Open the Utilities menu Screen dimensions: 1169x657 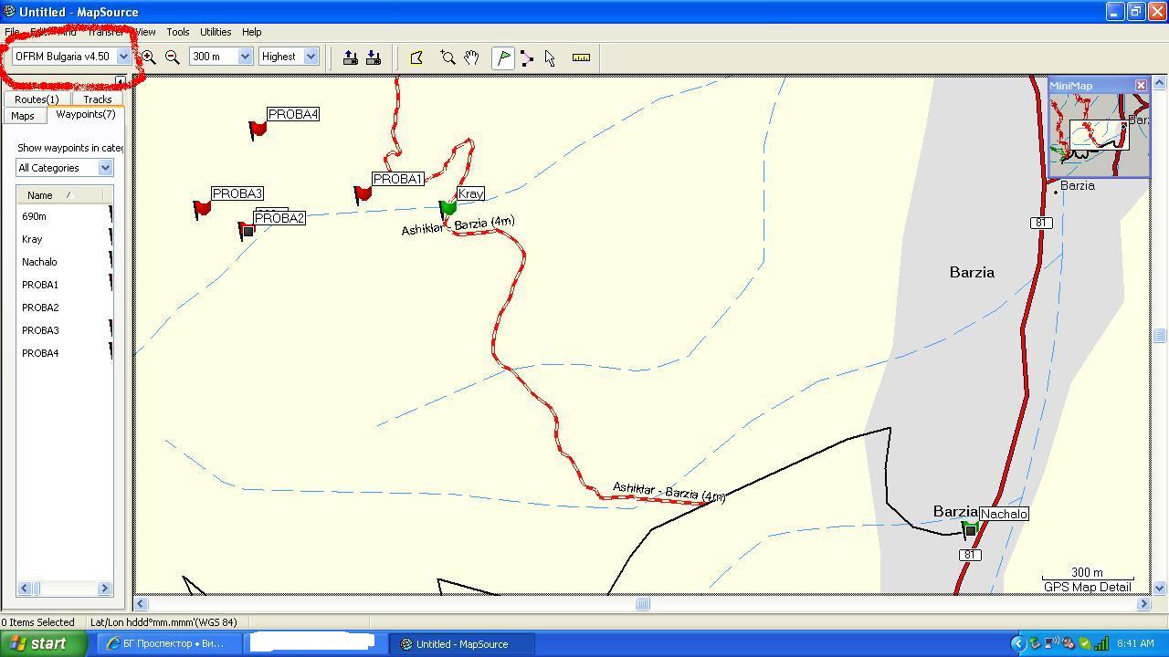coord(216,32)
